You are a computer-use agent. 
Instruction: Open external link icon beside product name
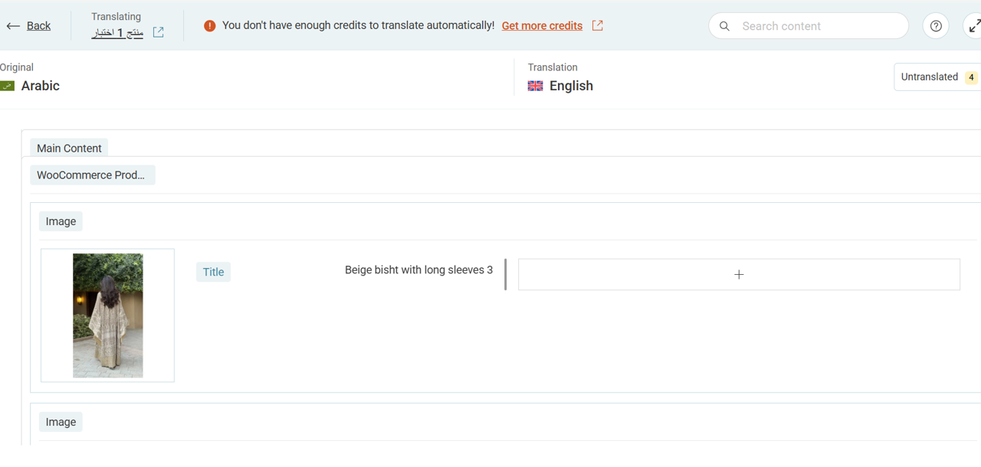click(x=159, y=32)
